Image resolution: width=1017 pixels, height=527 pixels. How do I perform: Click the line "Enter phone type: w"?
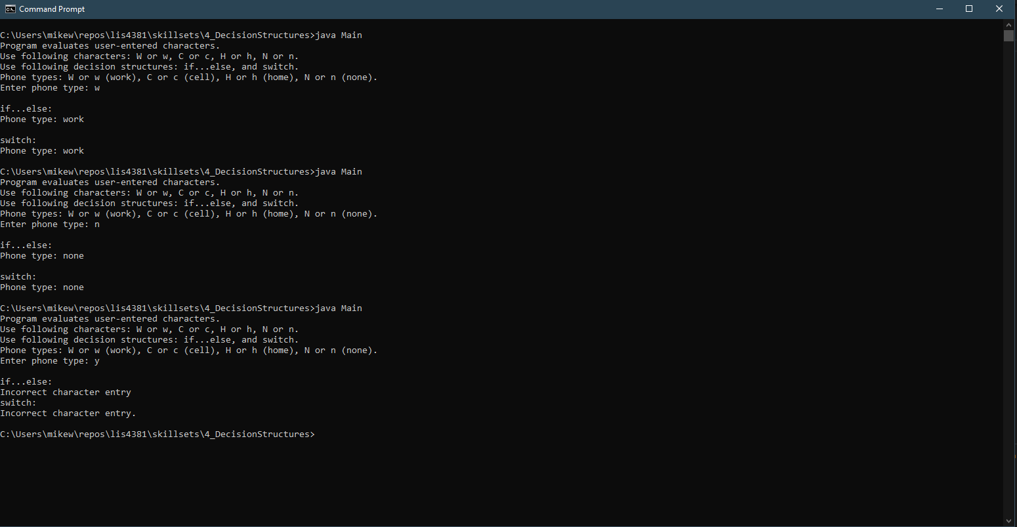click(50, 88)
